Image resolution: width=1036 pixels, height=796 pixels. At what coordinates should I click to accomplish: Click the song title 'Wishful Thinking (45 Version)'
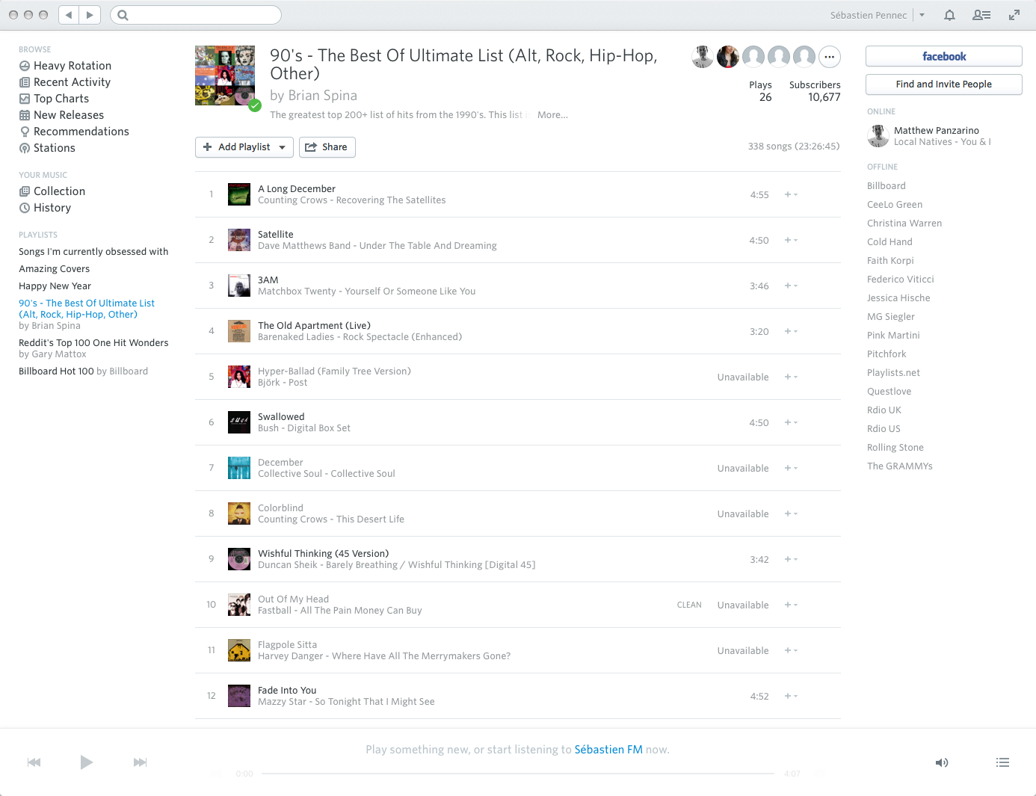324,554
